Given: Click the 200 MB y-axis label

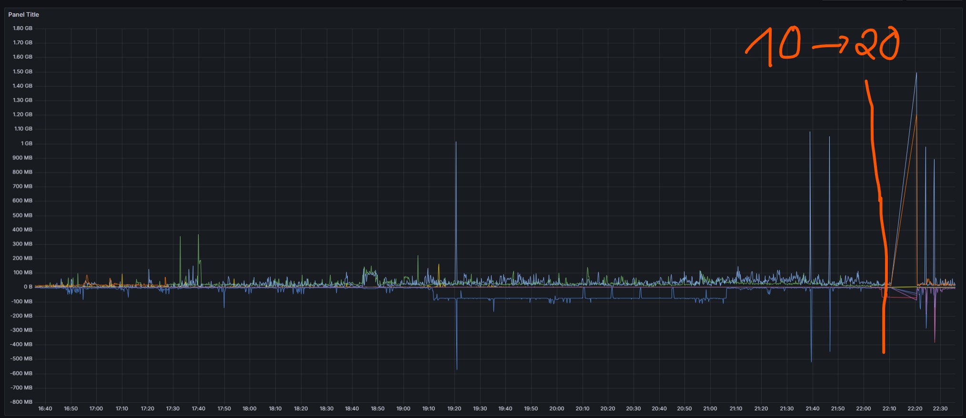Looking at the screenshot, I should coord(22,258).
